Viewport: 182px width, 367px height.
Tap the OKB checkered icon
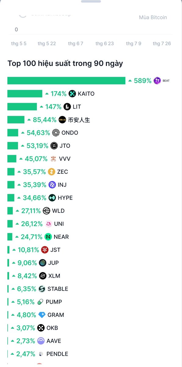[41, 328]
